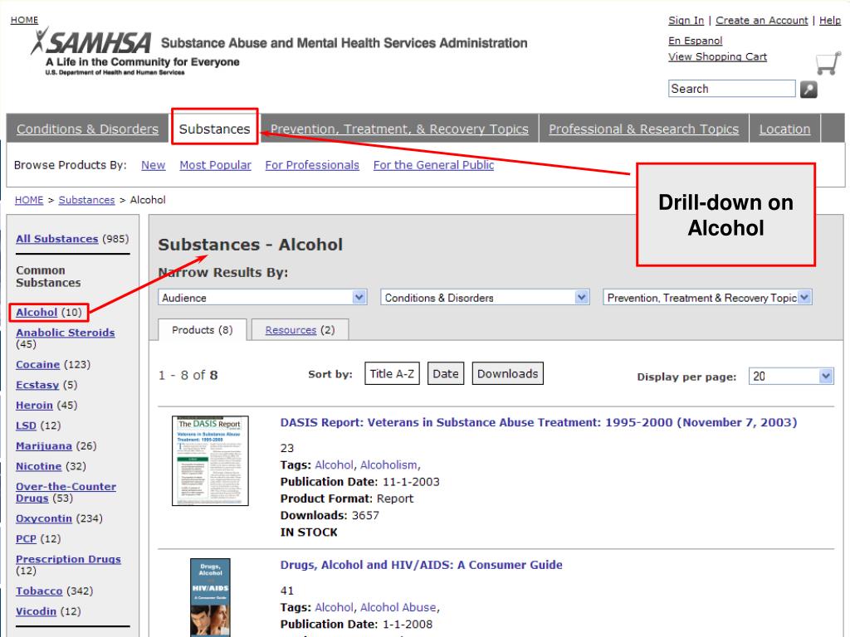The width and height of the screenshot is (850, 637).
Task: Click the HOME link above the logo
Action: pyautogui.click(x=24, y=20)
